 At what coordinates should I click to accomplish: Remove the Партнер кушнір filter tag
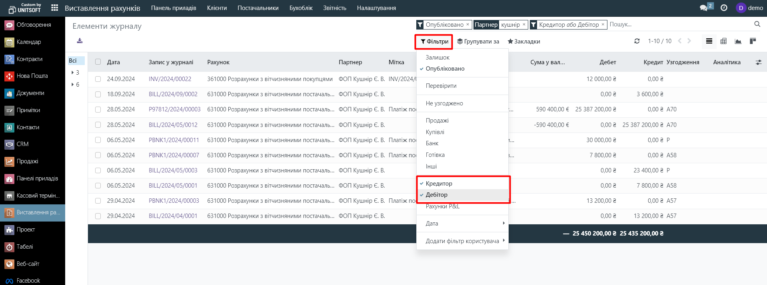click(x=524, y=25)
